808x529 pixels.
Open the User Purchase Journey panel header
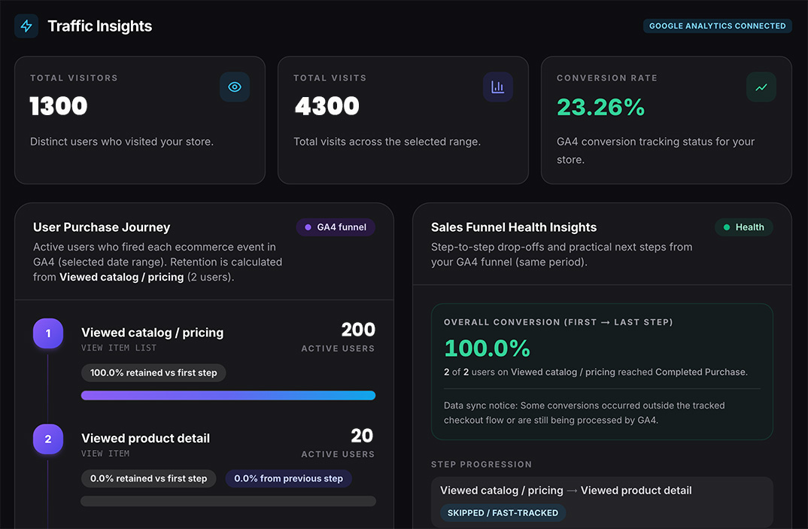[103, 226]
